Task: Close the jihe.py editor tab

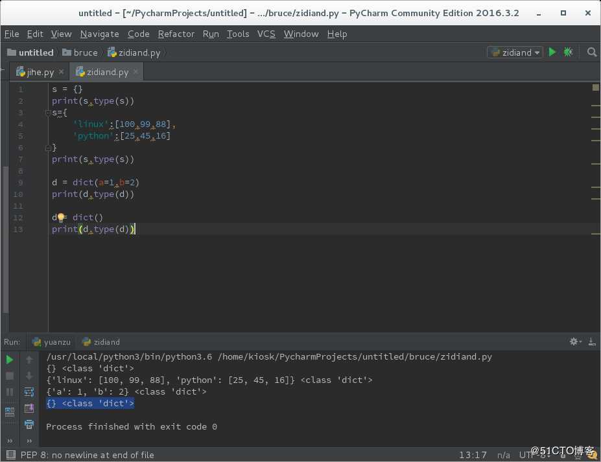Action: coord(62,72)
